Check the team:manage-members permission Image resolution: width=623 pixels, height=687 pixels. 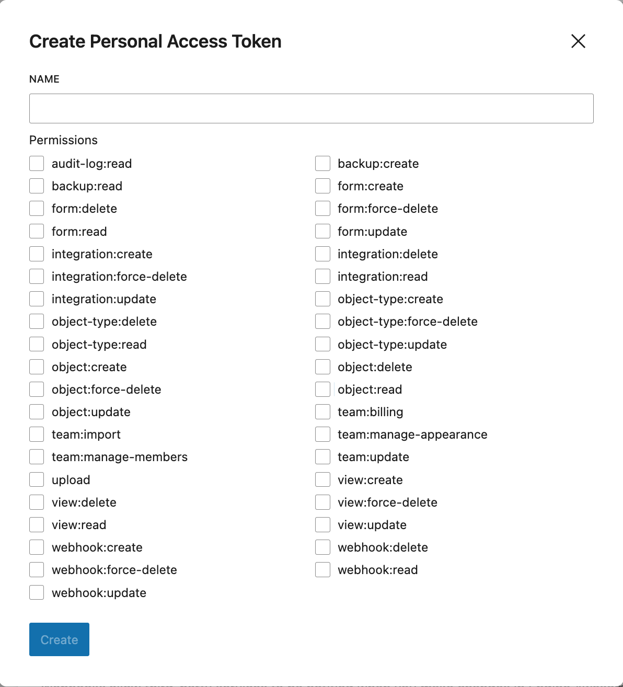point(36,456)
